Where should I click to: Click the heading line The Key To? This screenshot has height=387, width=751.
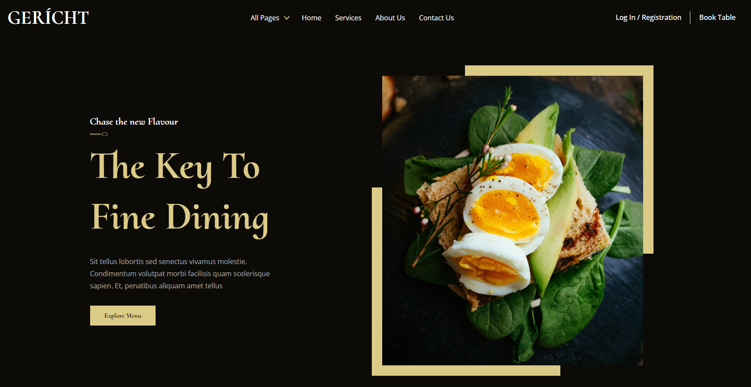pos(175,167)
